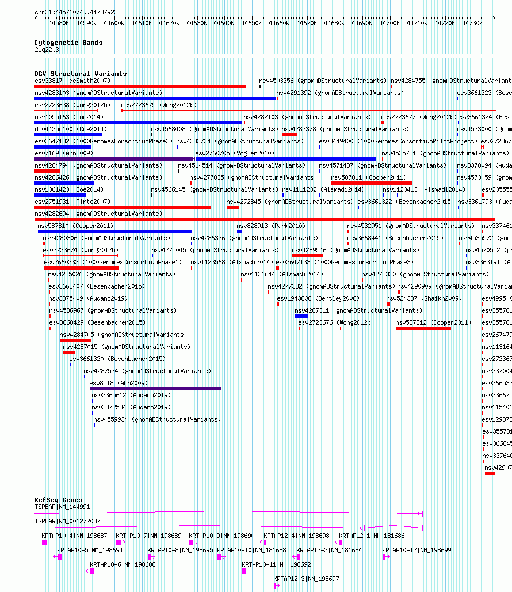Click the 21q22.3 cytogenetic band label
Screen dimensions: 512x592
pyautogui.click(x=47, y=50)
